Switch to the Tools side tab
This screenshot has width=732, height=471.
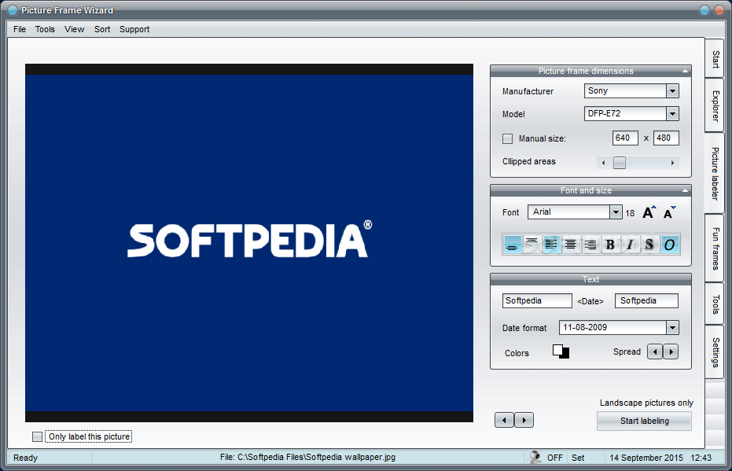pos(715,304)
